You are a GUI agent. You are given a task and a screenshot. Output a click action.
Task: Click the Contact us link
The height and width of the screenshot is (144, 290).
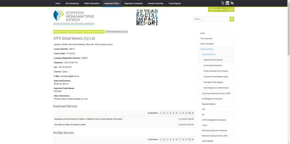[214, 9]
